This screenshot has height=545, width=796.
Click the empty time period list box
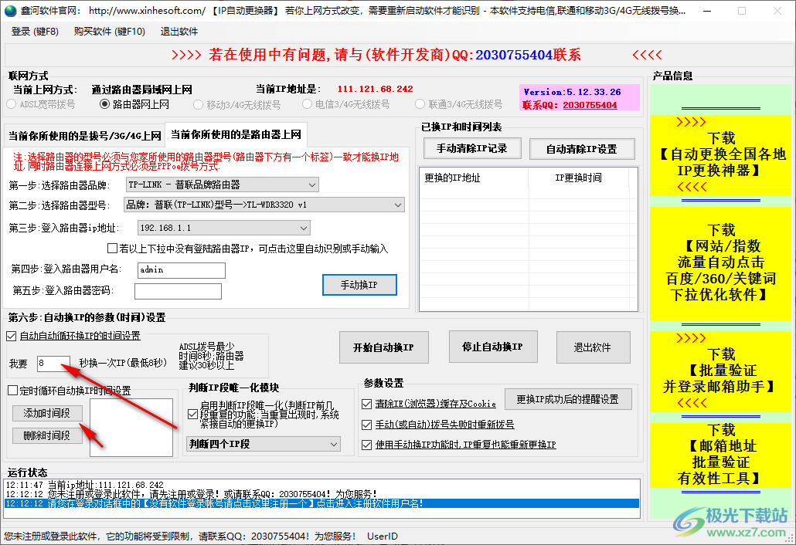point(131,428)
